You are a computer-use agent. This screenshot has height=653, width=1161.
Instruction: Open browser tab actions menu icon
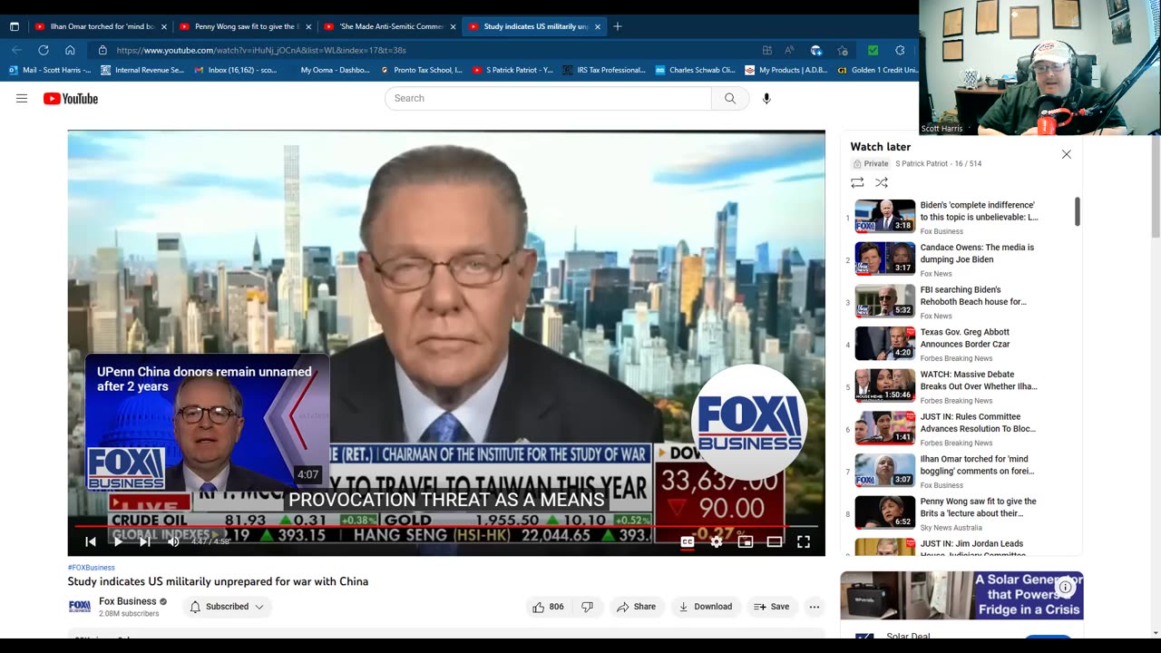[x=14, y=26]
